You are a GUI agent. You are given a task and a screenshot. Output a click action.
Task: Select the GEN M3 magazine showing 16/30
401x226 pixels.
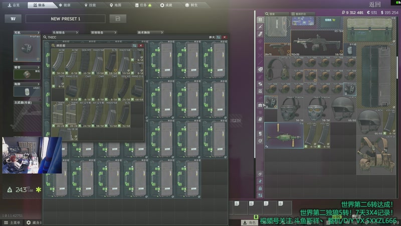pos(85,61)
